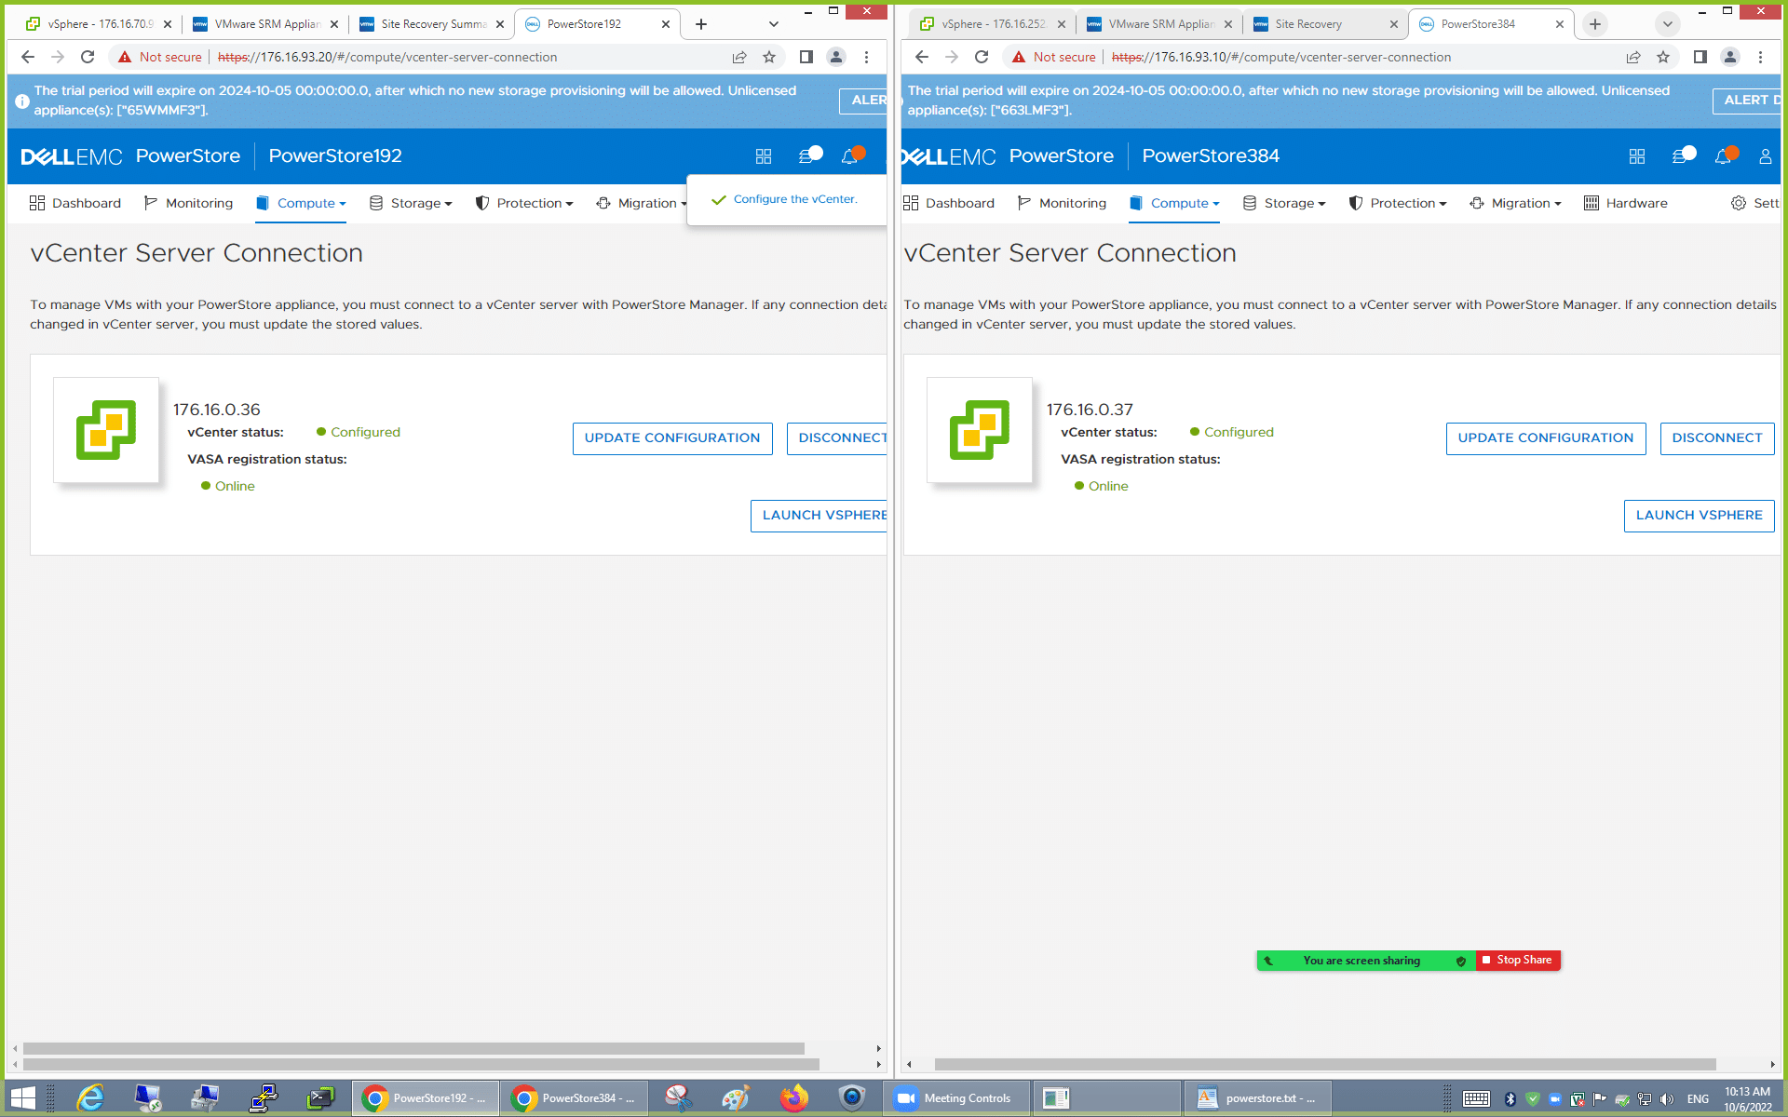Screen dimensions: 1788x1117
Task: Switch to vSphere - 176.16.70.9 tab
Action: (x=98, y=24)
